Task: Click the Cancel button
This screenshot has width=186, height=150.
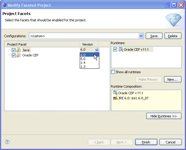Action: click(x=170, y=142)
